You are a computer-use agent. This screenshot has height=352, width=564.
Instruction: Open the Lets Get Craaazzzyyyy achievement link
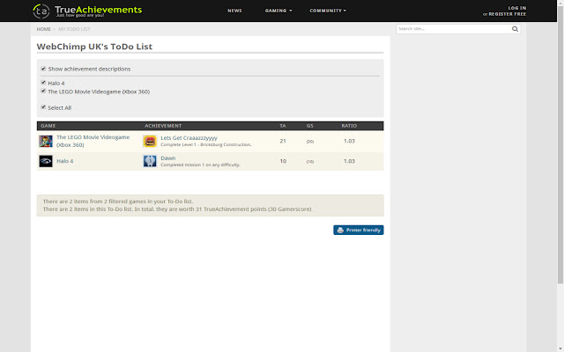click(x=189, y=138)
